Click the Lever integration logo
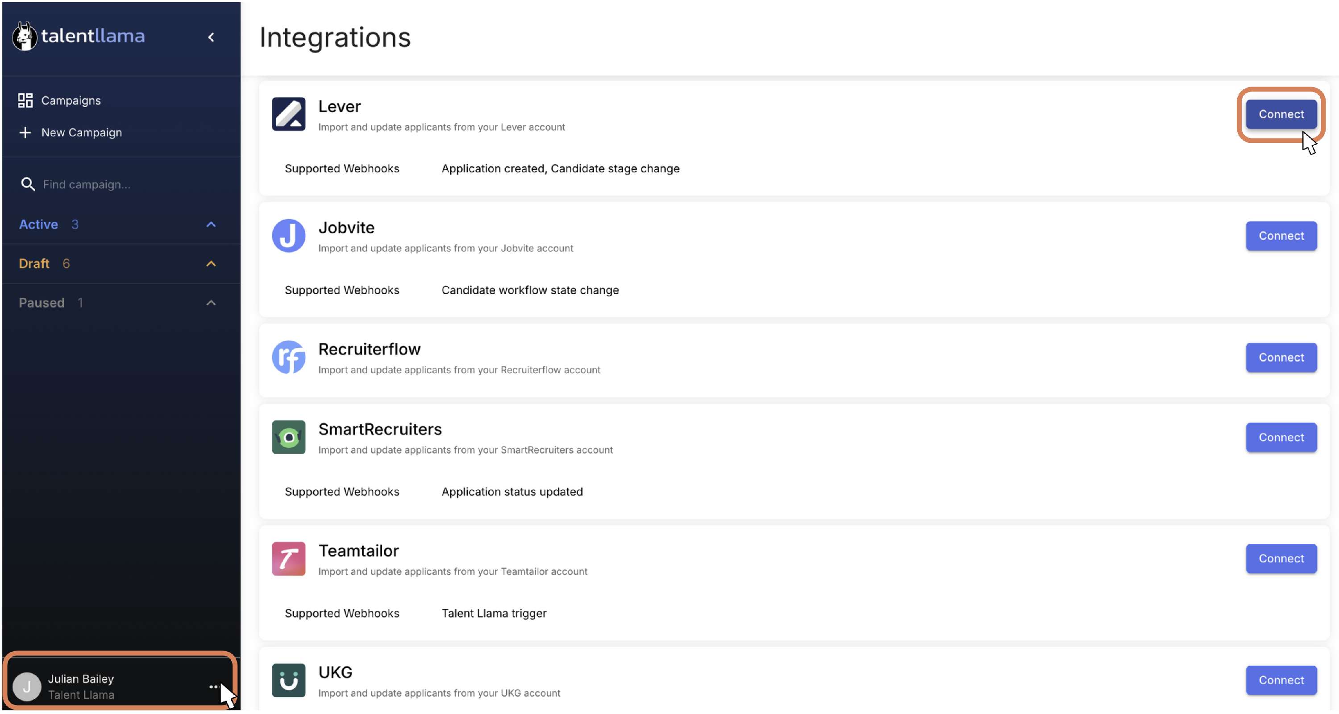 pyautogui.click(x=288, y=114)
